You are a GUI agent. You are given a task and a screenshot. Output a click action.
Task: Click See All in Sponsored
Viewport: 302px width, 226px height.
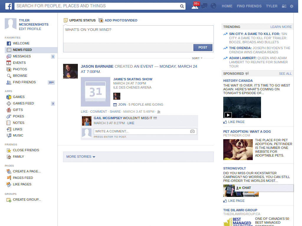[285, 74]
